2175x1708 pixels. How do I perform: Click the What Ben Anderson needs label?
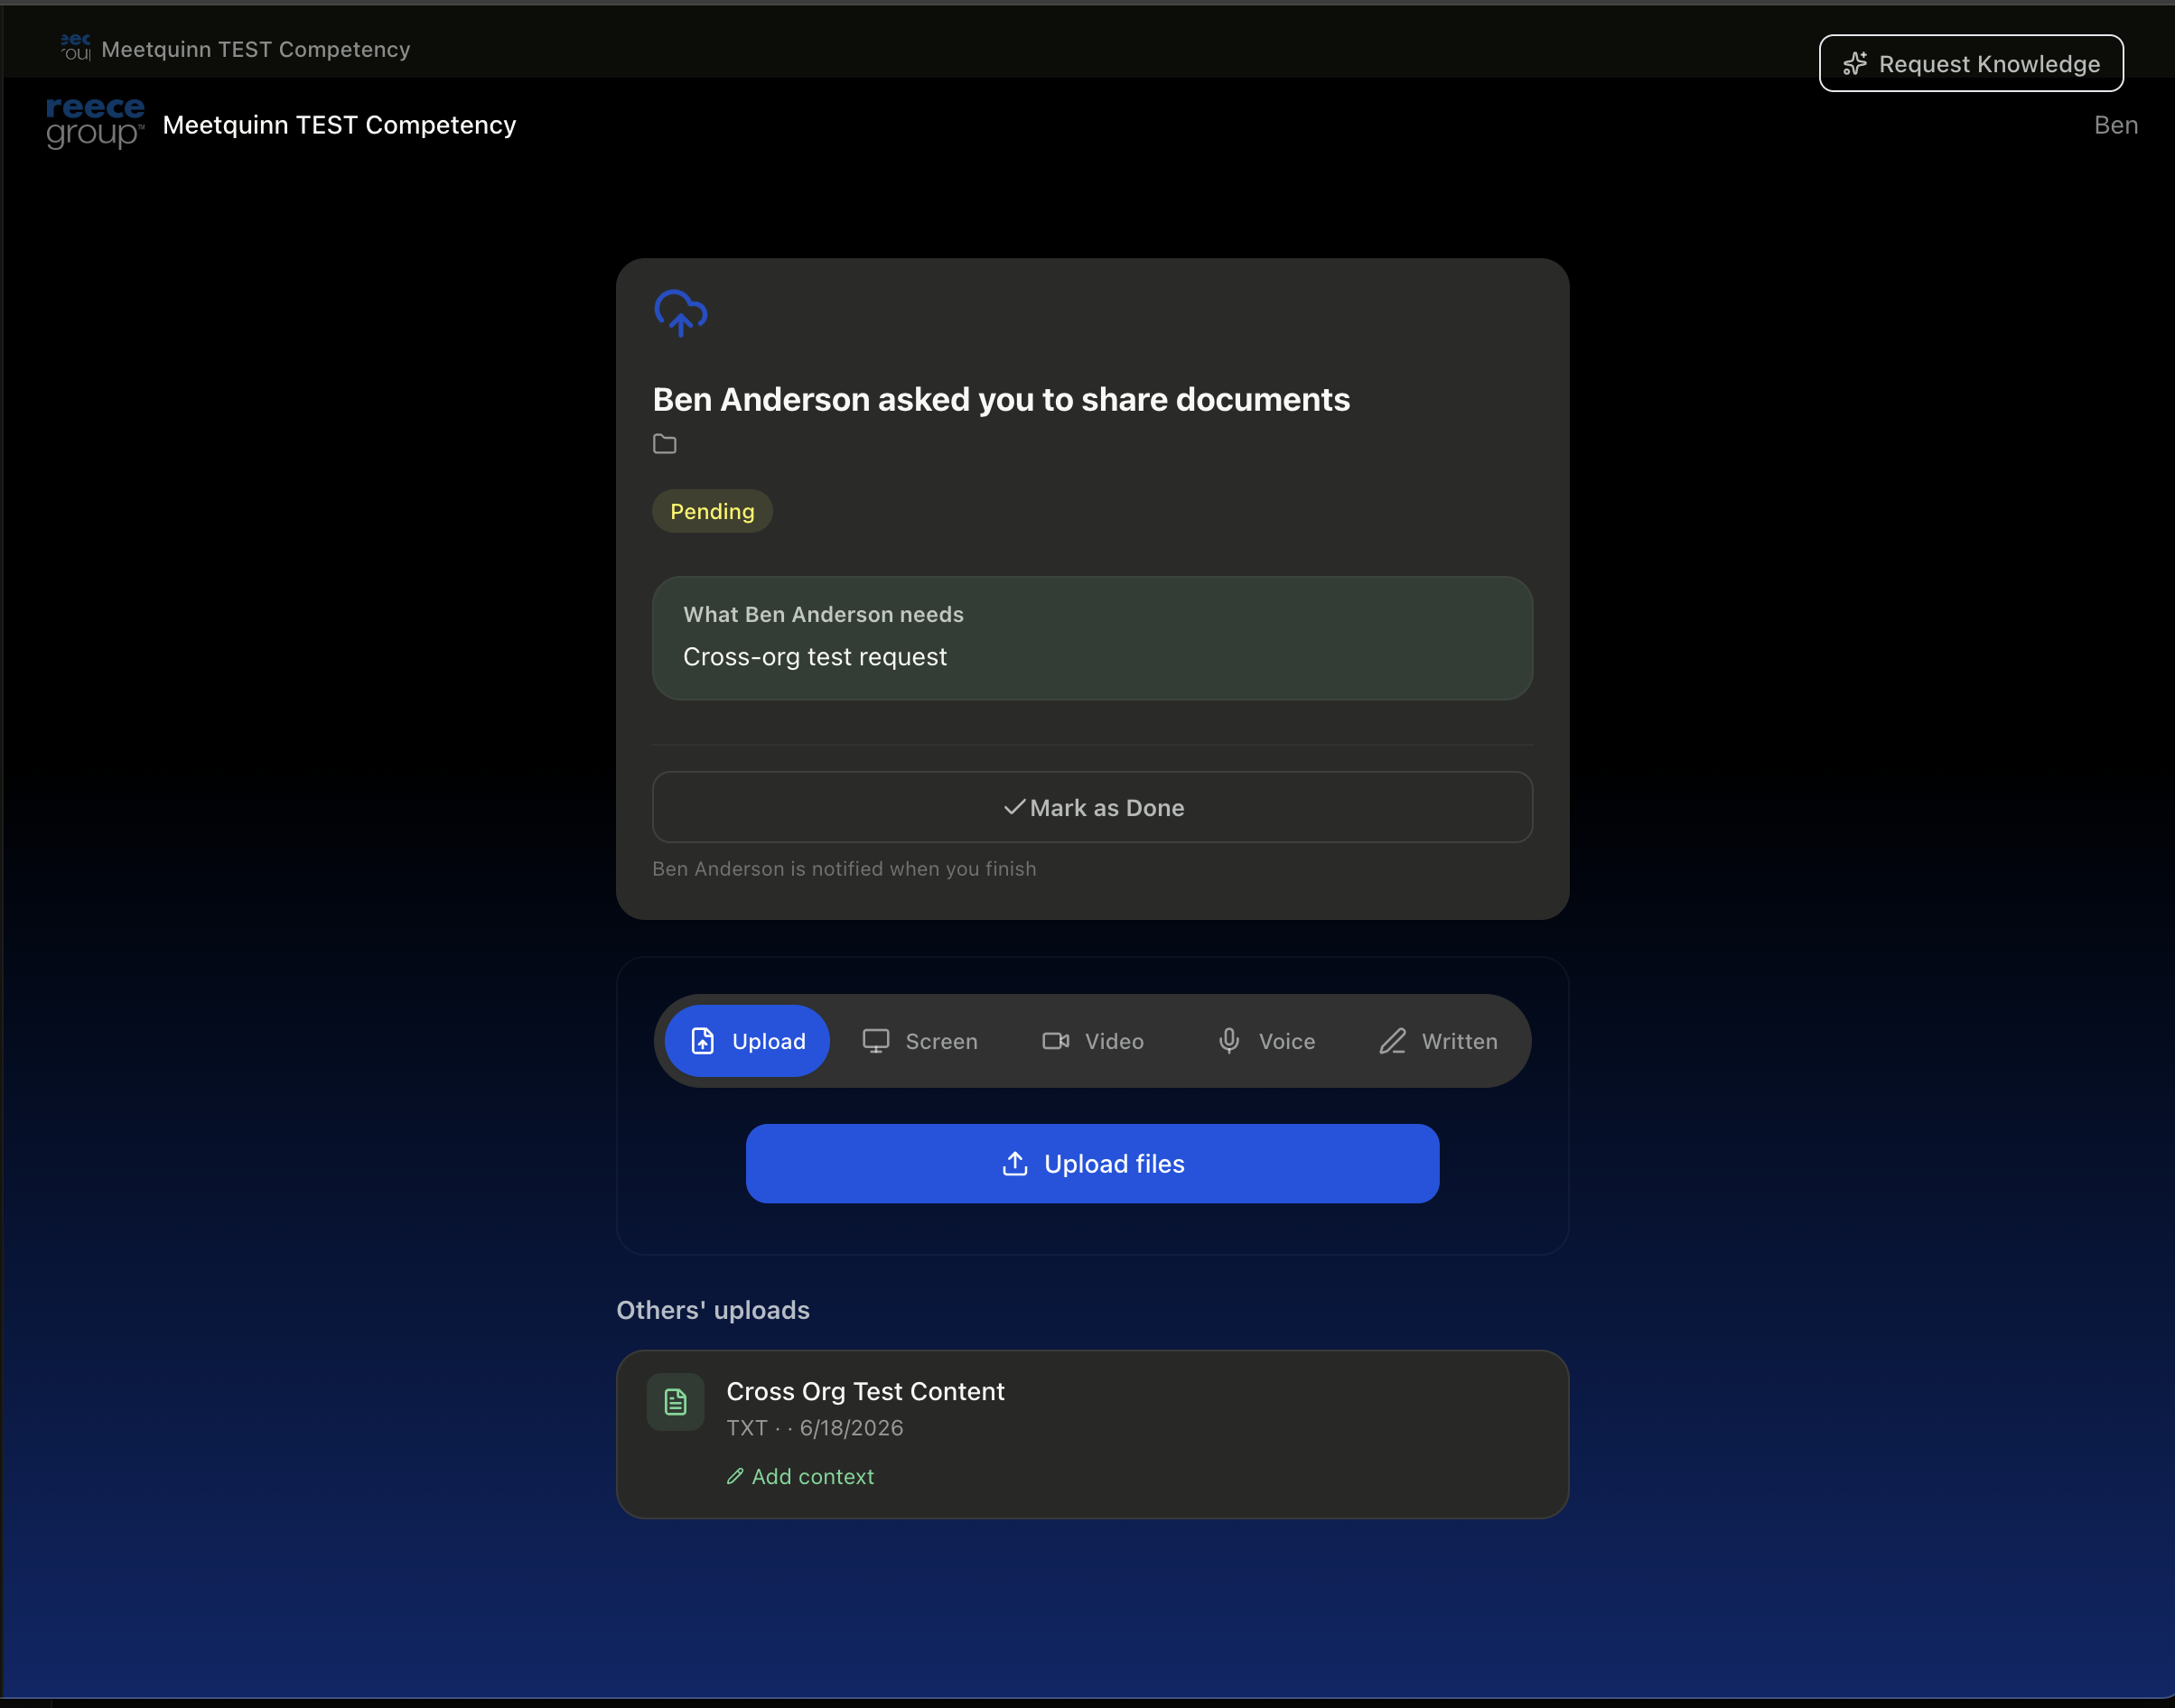(824, 614)
